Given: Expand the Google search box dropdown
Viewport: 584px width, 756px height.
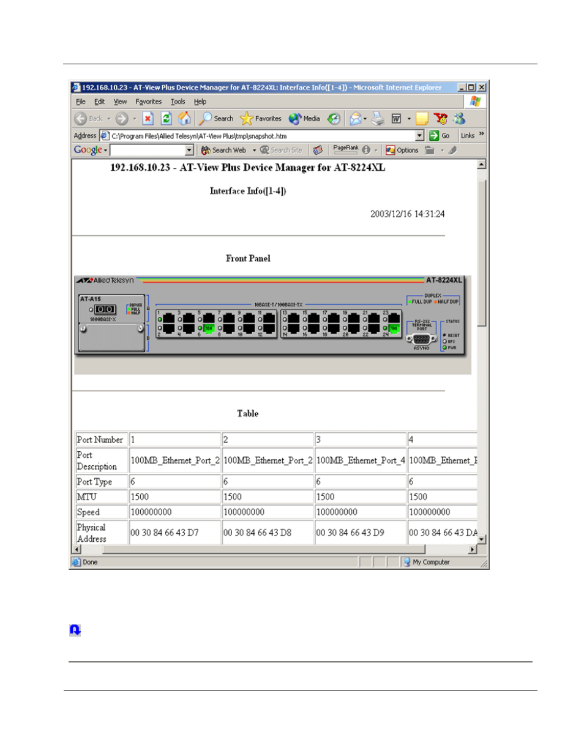Looking at the screenshot, I should coord(189,150).
